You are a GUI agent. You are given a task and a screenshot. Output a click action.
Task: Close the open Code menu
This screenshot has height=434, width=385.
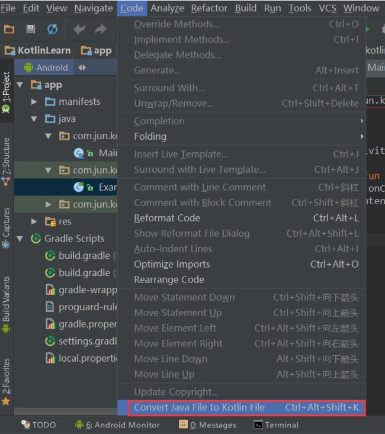tap(131, 8)
